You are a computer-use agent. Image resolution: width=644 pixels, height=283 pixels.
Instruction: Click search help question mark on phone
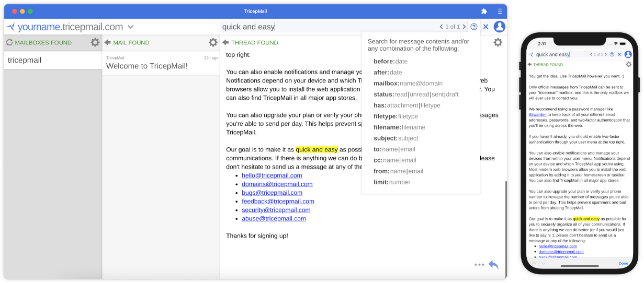(x=612, y=54)
